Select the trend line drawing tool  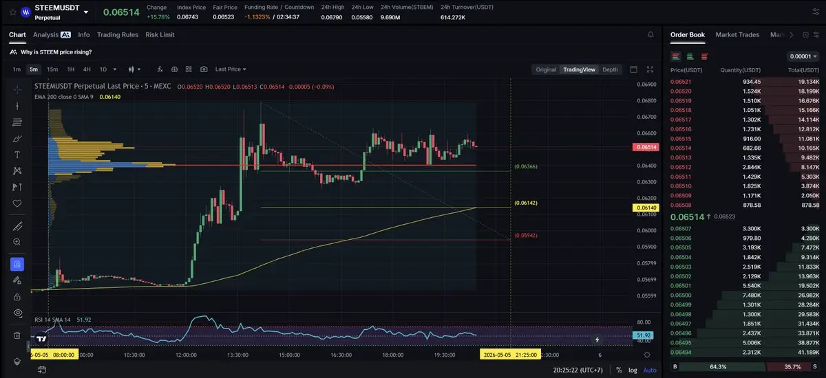pyautogui.click(x=17, y=106)
